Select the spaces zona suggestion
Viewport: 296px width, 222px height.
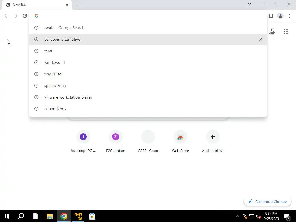148,86
